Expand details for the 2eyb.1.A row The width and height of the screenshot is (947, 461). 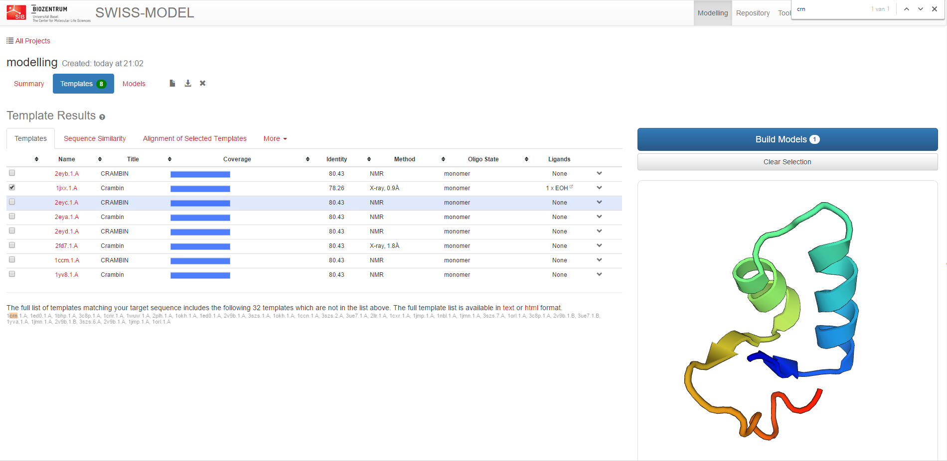click(599, 173)
